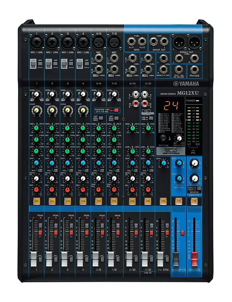Screen dimensions: 232x302
Task: Click the effects PARAMETER knob
Action: [179, 138]
